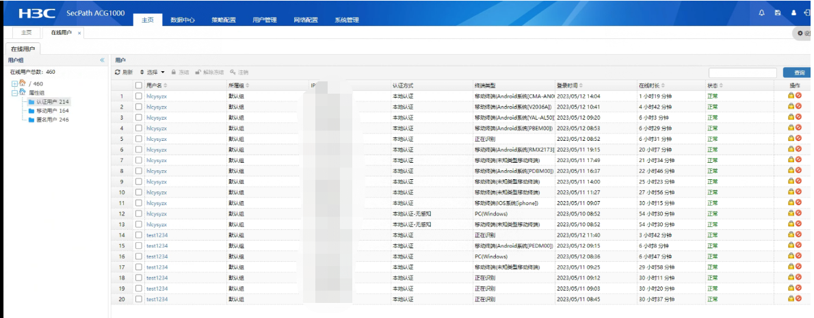This screenshot has height=318, width=814.
Task: Click the red log-off icon in row 6
Action: 798,149
